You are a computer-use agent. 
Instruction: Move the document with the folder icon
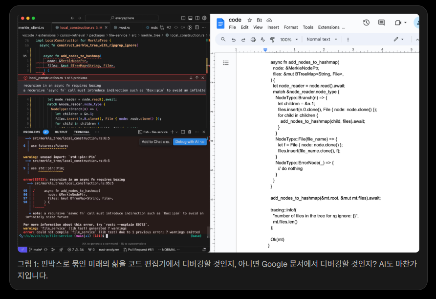pos(260,20)
